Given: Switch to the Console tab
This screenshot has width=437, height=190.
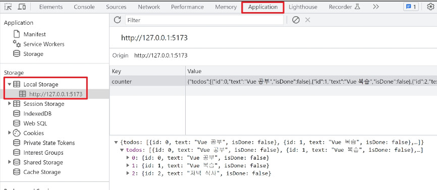Looking at the screenshot, I should click(84, 7).
